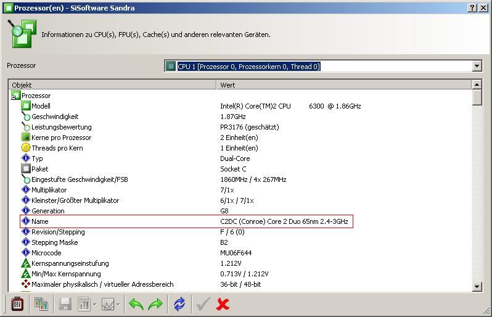492x317 pixels.
Task: Select the Typ row label
Action: [x=37, y=158]
